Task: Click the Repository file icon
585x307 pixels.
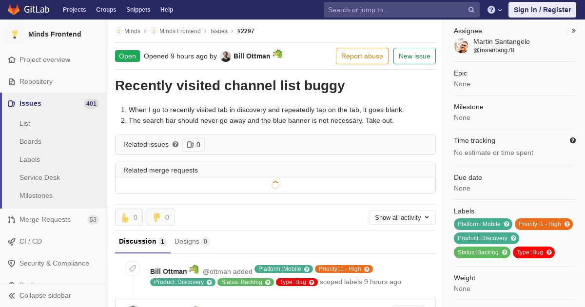Action: pos(12,82)
